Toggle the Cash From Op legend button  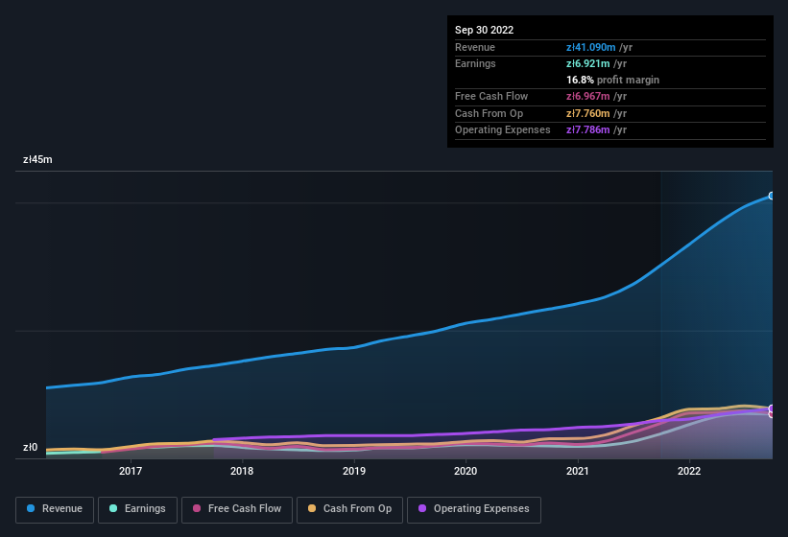349,509
